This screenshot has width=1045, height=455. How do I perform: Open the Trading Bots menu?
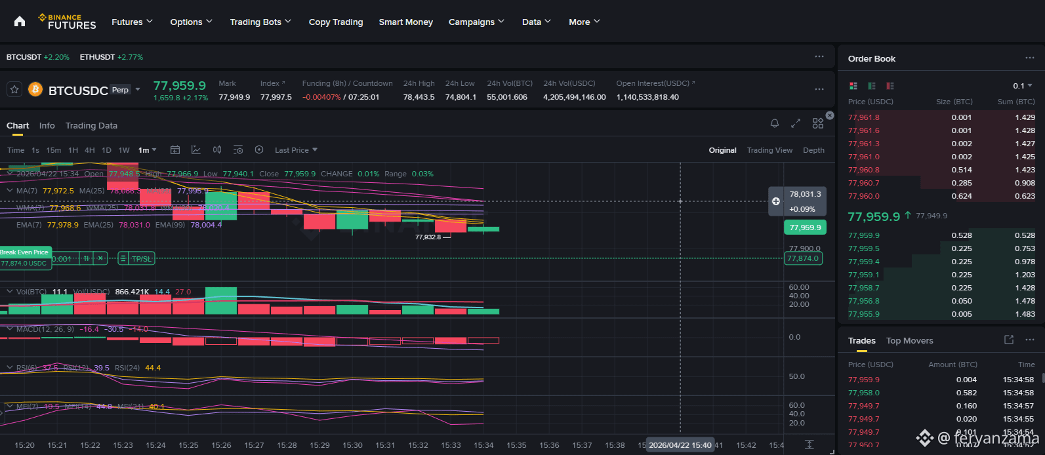(x=260, y=22)
